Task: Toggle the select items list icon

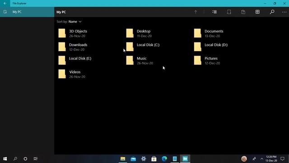Action: (214, 12)
